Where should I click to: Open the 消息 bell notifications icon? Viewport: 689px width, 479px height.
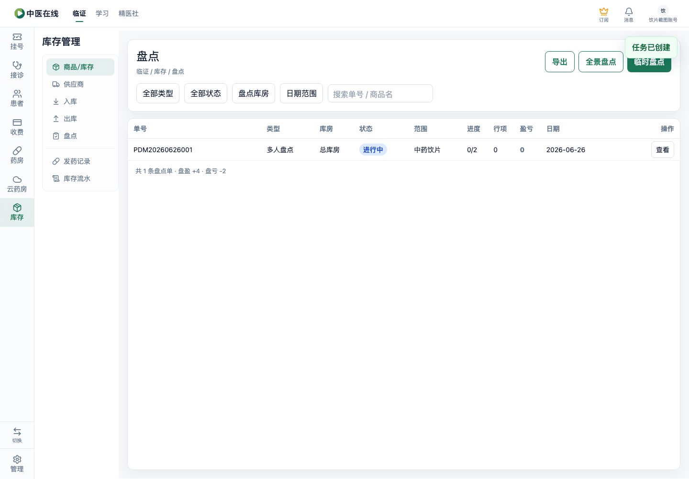(629, 11)
